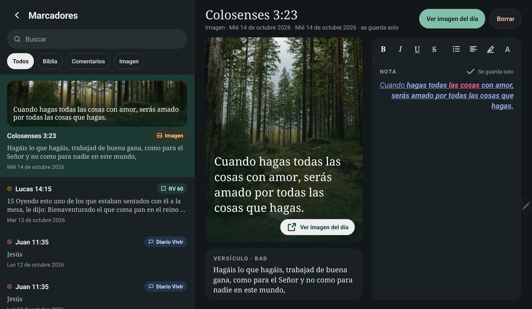Click the VERSÍCULO · BAD verse card
The height and width of the screenshot is (309, 532).
[x=284, y=274]
